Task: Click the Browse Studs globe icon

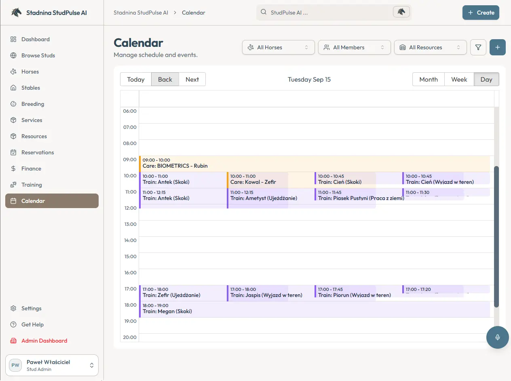Action: click(13, 55)
